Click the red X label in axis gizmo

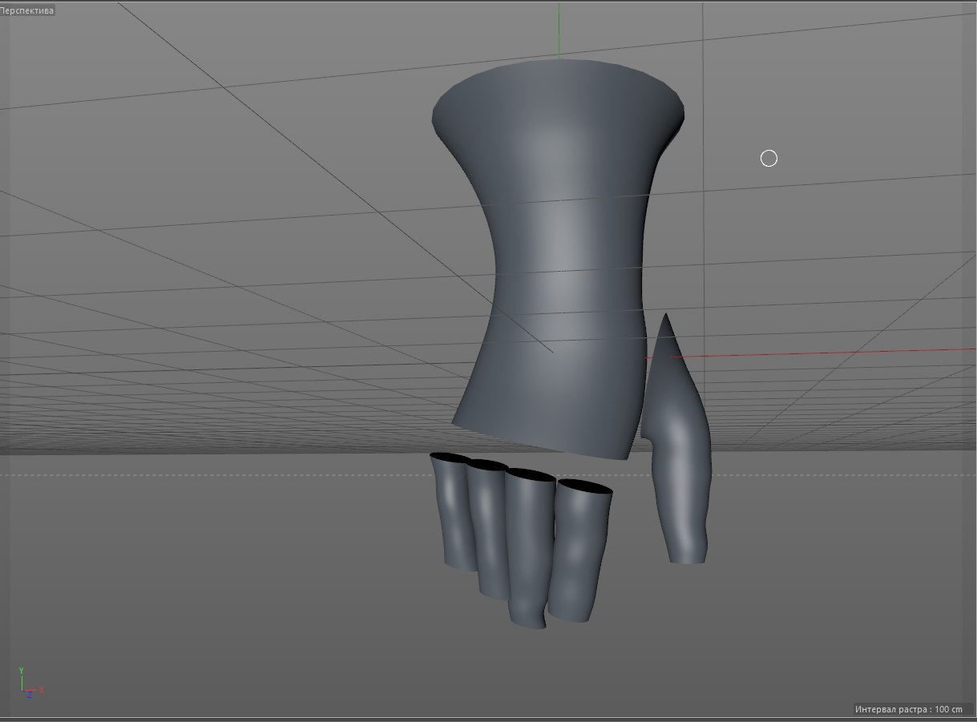[41, 689]
